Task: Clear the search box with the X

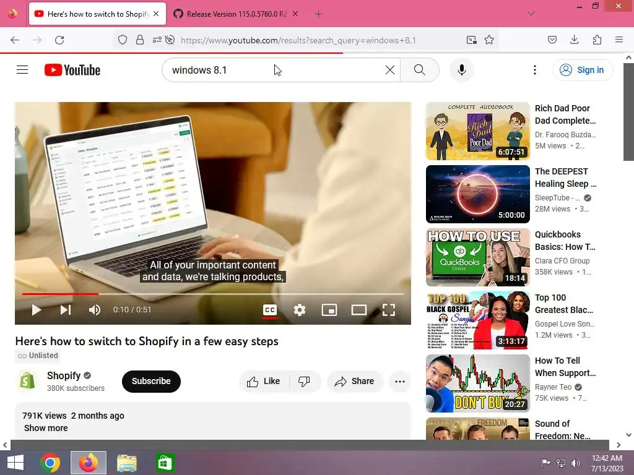Action: [390, 70]
